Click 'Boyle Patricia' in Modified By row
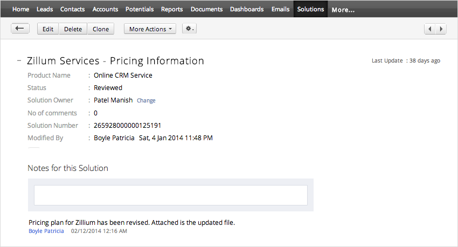458x247 pixels. pyautogui.click(x=114, y=138)
